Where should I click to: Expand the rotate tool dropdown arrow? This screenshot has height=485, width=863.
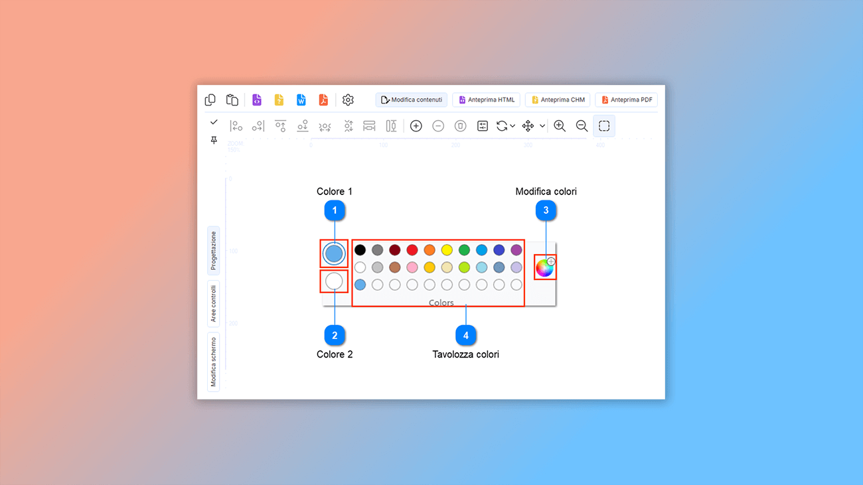pos(513,125)
